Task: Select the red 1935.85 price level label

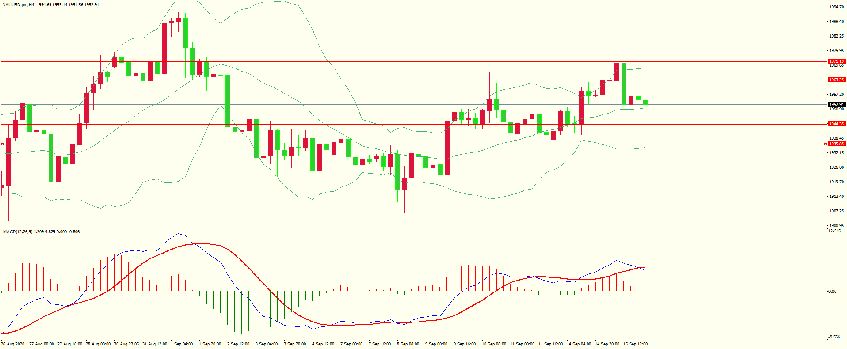Action: click(836, 144)
